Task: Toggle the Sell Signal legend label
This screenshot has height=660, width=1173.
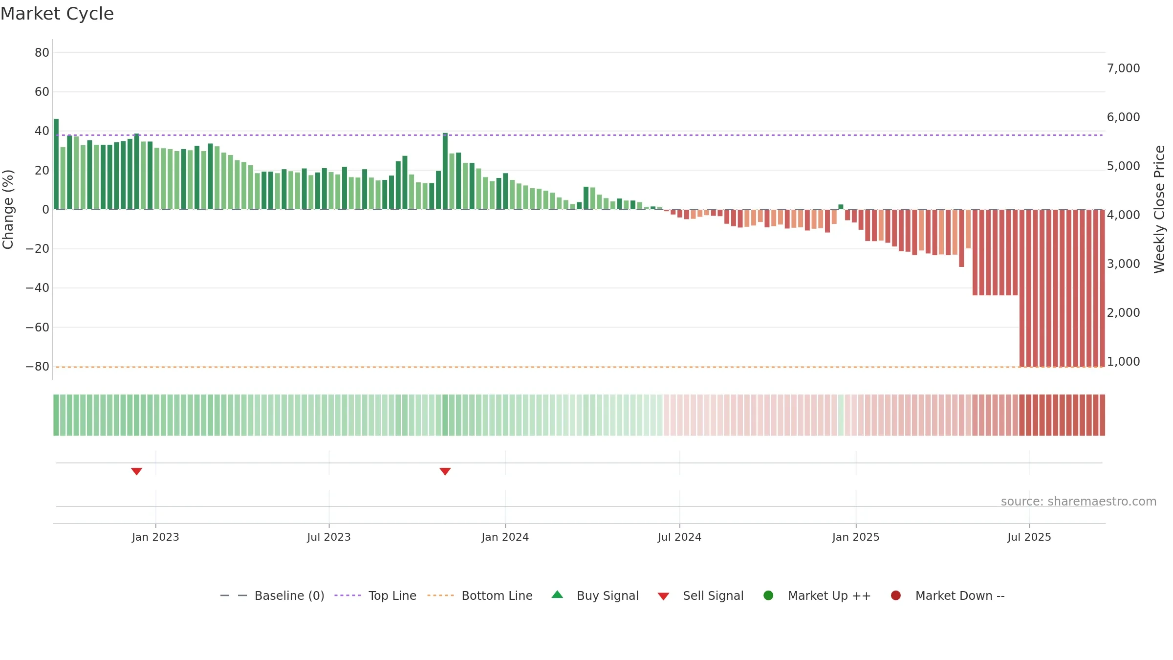Action: point(713,595)
